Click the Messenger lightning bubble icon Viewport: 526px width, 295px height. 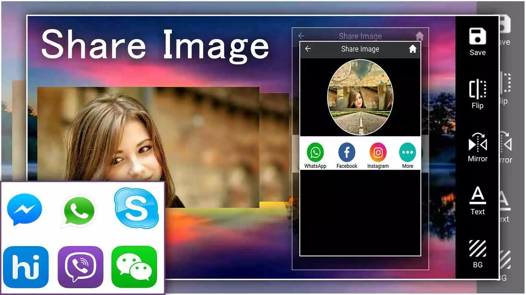click(24, 209)
